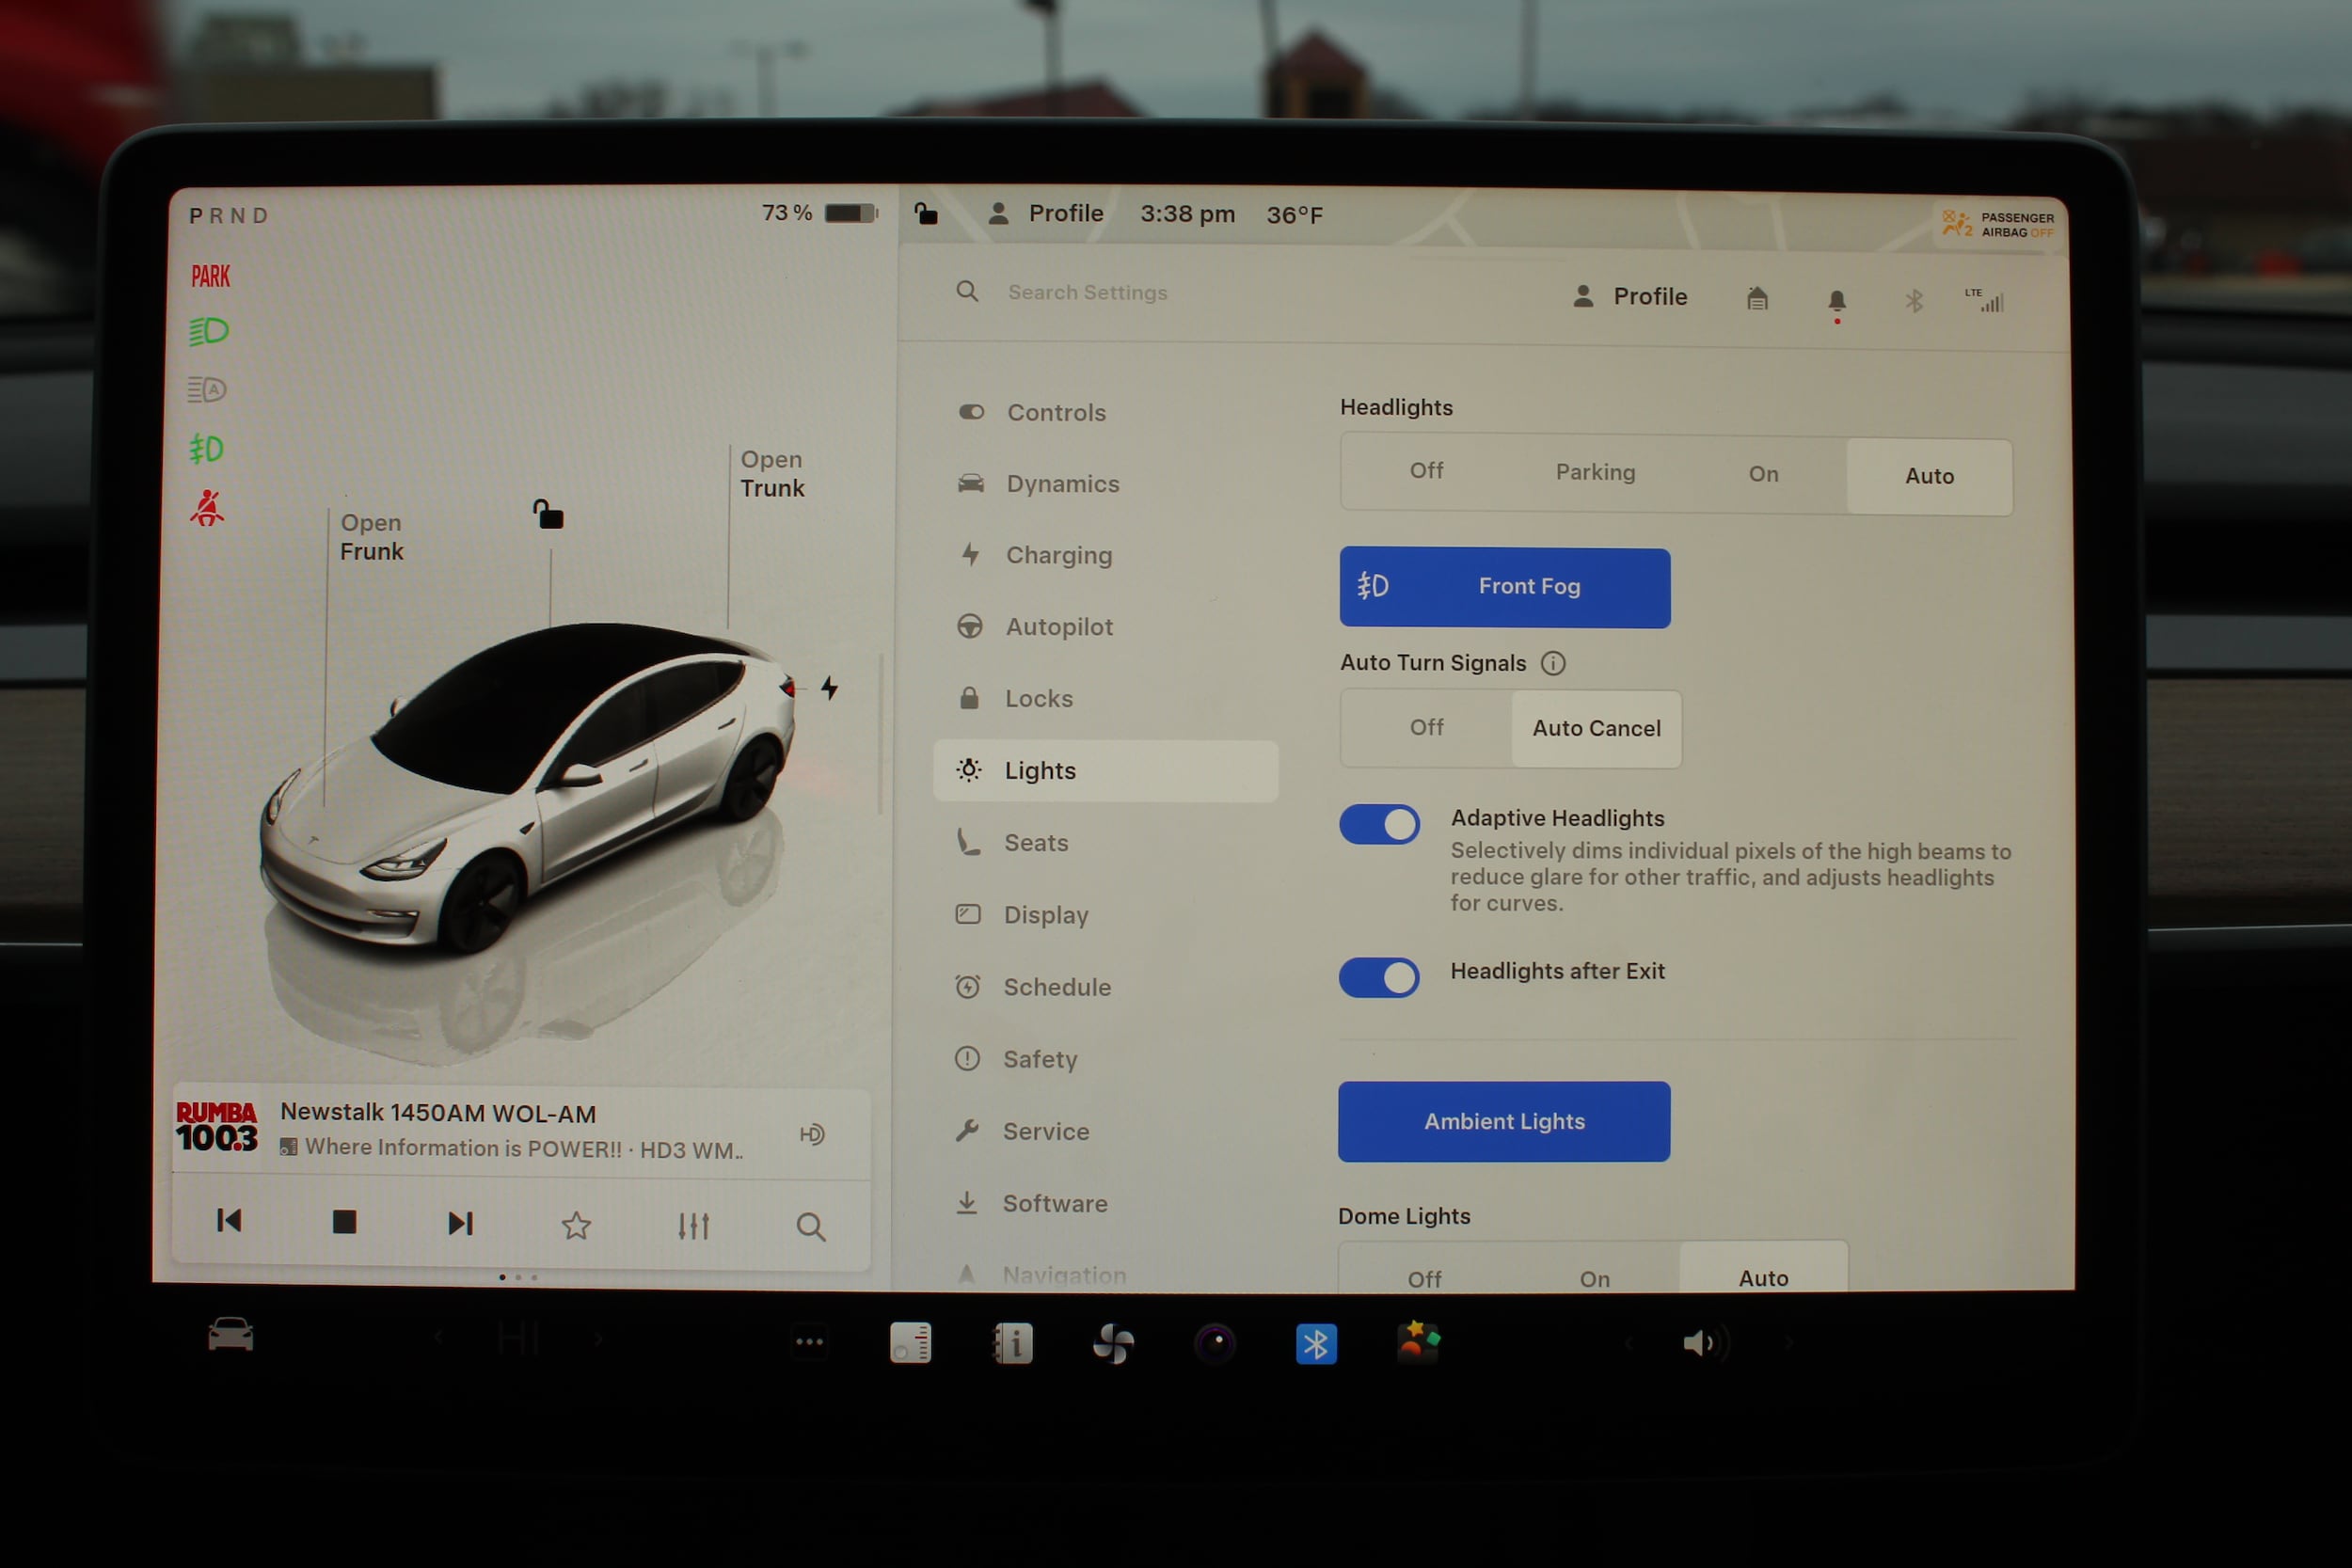The height and width of the screenshot is (1568, 2352).
Task: Open audio equalizer settings icon
Action: (x=693, y=1225)
